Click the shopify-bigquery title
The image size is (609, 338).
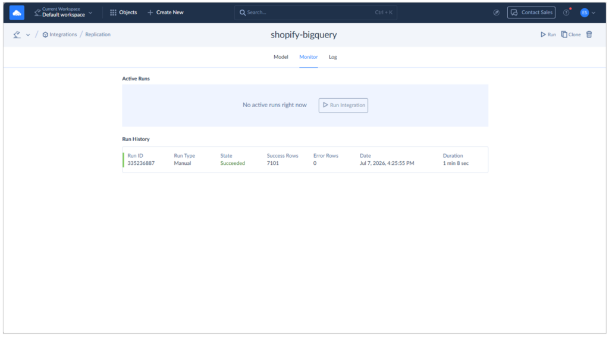(304, 35)
